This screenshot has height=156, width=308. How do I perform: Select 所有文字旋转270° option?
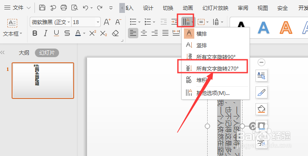tap(215, 68)
